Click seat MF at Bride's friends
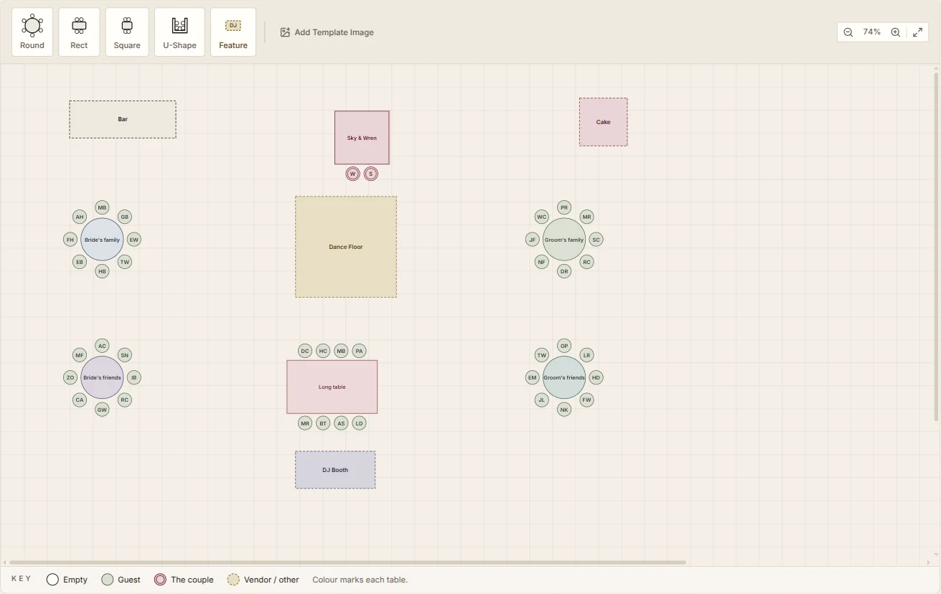 coord(80,354)
